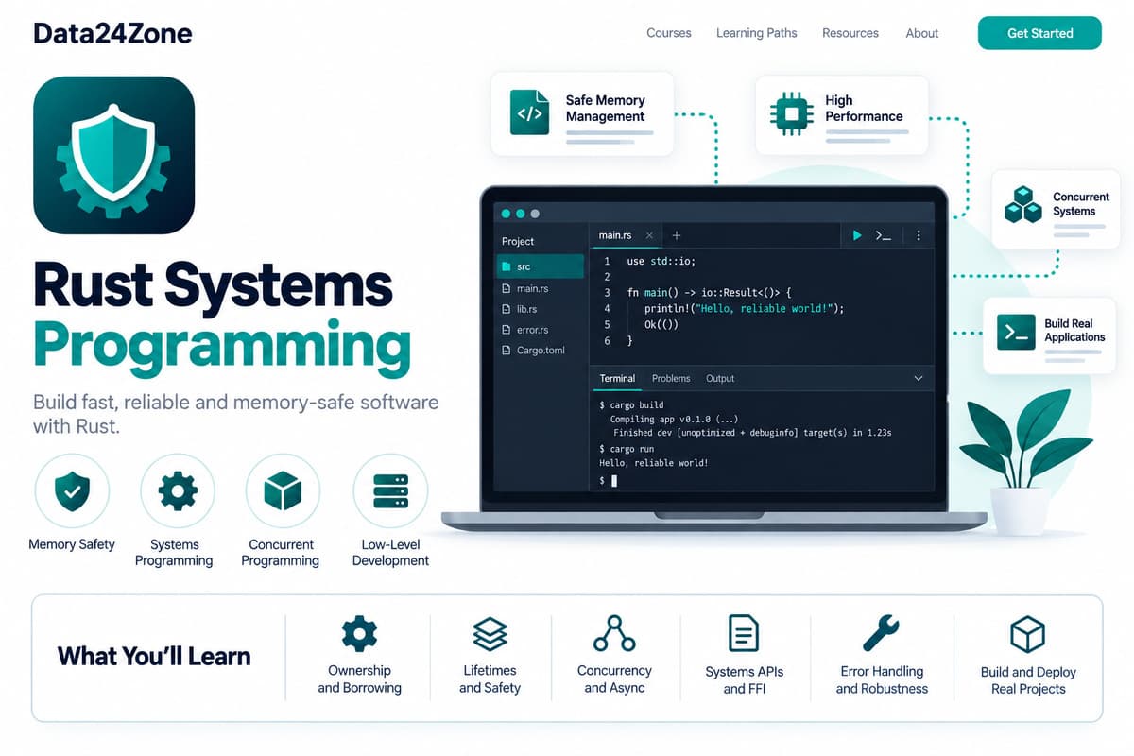
Task: Click the High Performance chip icon
Action: click(791, 113)
